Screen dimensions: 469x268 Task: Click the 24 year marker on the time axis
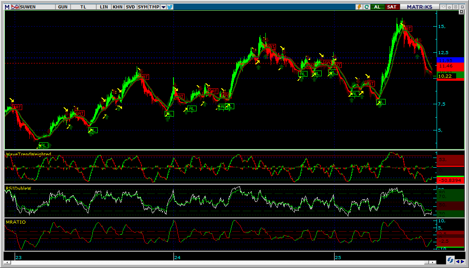click(x=177, y=257)
